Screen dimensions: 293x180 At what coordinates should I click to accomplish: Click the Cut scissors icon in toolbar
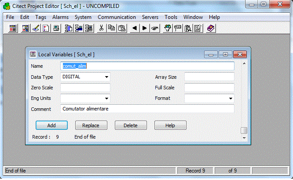click(x=101, y=28)
